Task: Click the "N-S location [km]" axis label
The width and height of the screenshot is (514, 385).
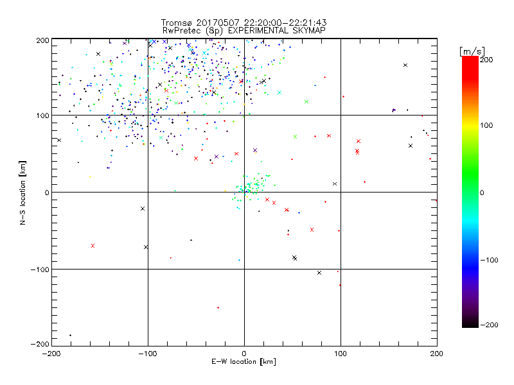Action: [22, 193]
